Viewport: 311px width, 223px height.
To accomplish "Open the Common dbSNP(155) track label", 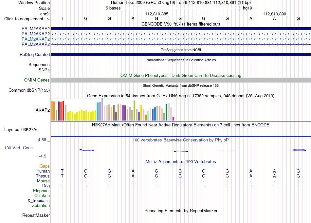I will coord(29,90).
